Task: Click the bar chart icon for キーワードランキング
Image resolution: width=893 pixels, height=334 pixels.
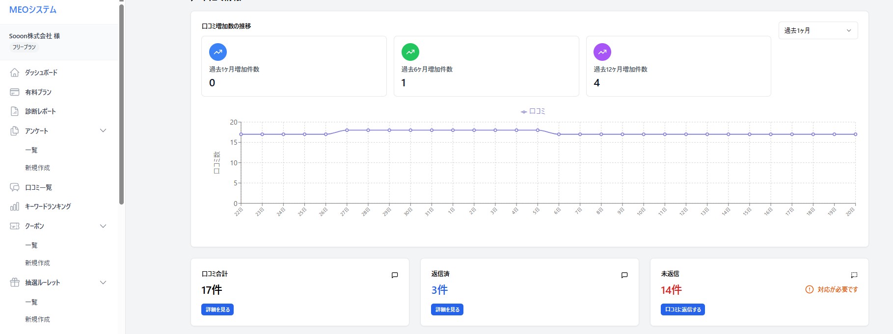Action: (15, 206)
